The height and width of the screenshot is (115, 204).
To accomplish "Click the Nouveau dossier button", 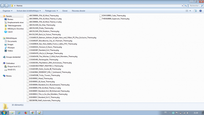I will coord(78,11).
